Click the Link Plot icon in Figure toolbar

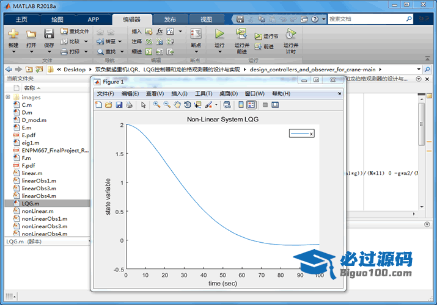(x=227, y=105)
